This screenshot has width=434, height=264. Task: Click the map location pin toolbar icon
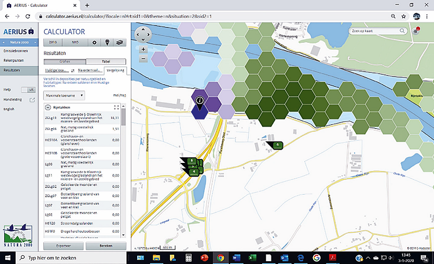(107, 42)
